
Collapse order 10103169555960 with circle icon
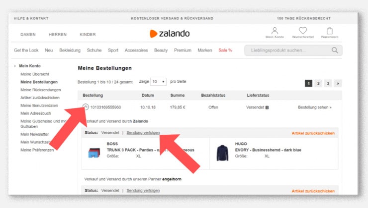pyautogui.click(x=85, y=106)
